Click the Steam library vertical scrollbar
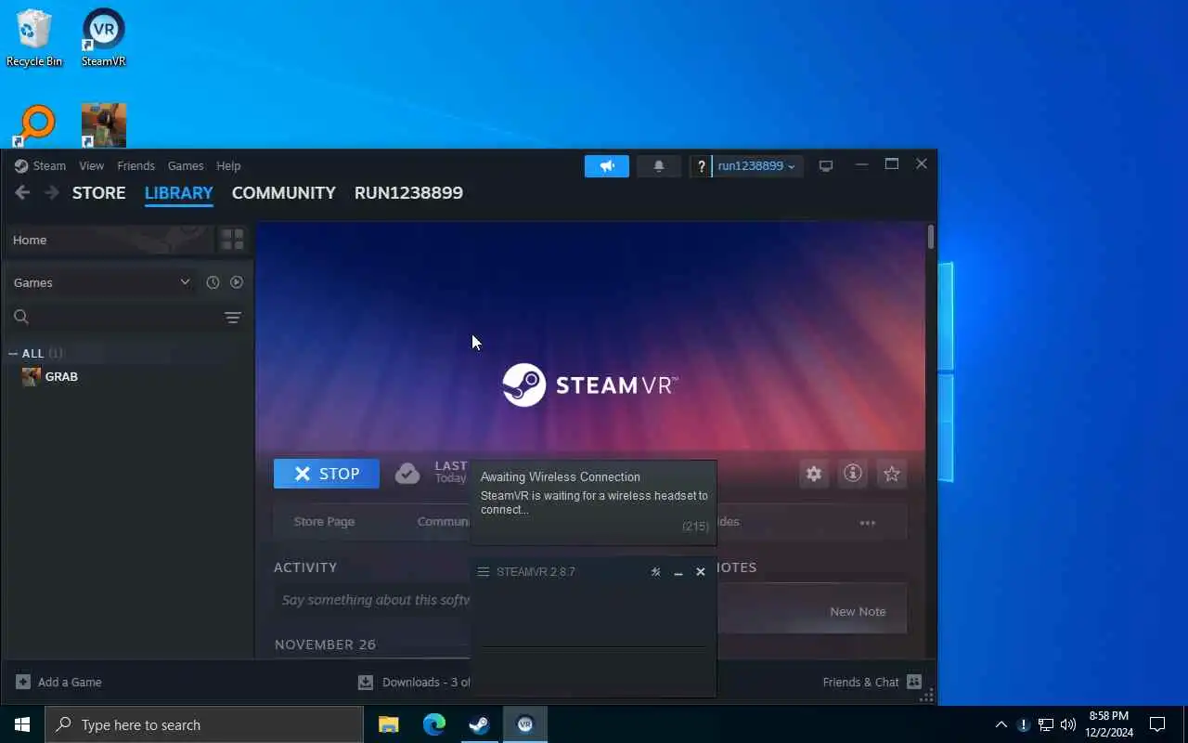1188x743 pixels. (931, 237)
